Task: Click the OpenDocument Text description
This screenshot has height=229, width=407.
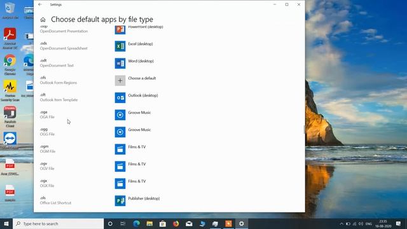Action: (x=57, y=66)
